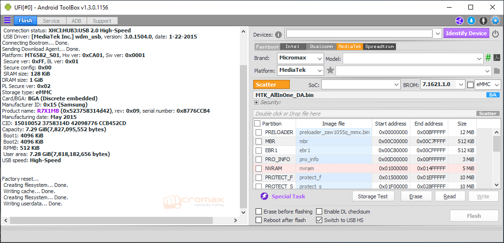Click the Read button
Image resolution: width=504 pixels, height=243 pixels.
pyautogui.click(x=450, y=196)
